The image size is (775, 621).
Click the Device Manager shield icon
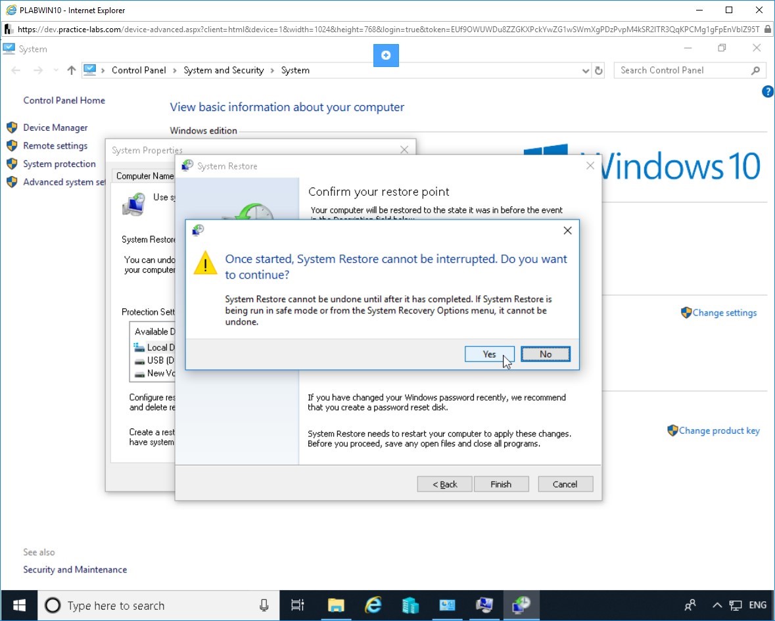click(12, 127)
